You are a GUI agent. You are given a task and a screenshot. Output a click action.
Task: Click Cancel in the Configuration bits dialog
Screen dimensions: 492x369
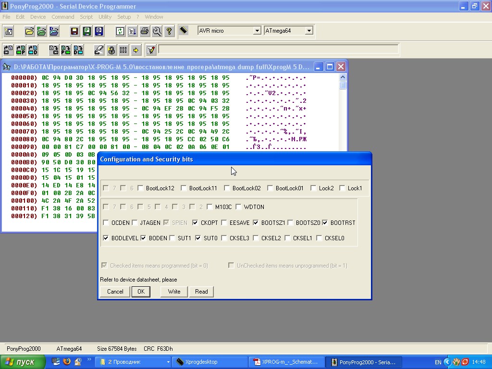click(x=115, y=292)
